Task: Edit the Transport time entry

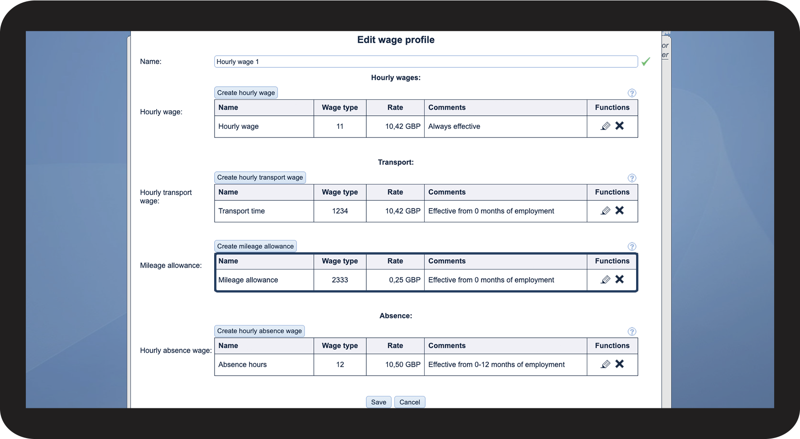Action: [605, 211]
